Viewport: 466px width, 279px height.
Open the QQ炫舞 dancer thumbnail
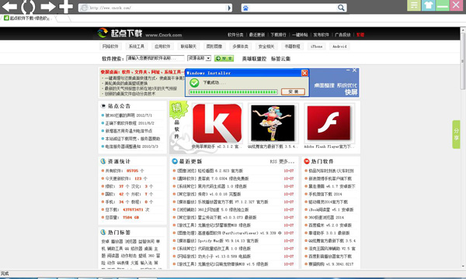[273, 123]
